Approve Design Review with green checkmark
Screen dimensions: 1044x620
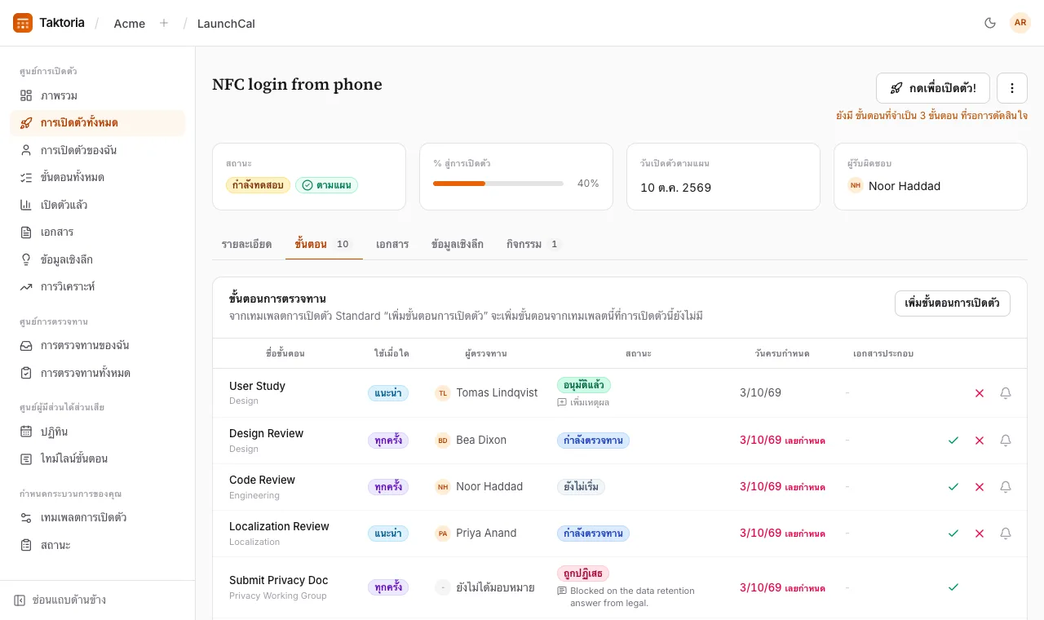(953, 441)
